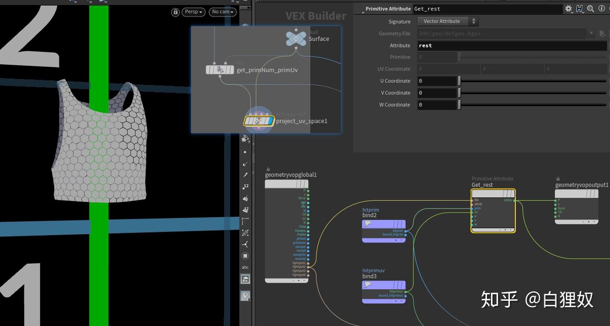This screenshot has width=610, height=326.
Task: Click the comment bubble icon on bind2
Action: click(367, 224)
